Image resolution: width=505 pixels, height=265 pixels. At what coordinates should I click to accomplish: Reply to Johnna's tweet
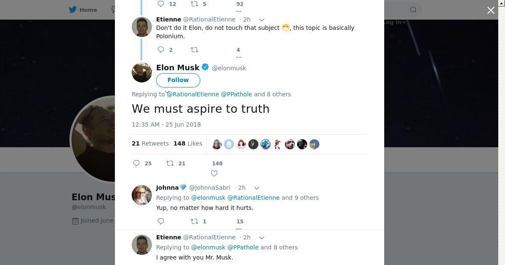tap(161, 221)
